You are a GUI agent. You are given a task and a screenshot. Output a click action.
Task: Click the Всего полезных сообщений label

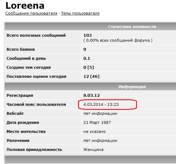(36, 35)
